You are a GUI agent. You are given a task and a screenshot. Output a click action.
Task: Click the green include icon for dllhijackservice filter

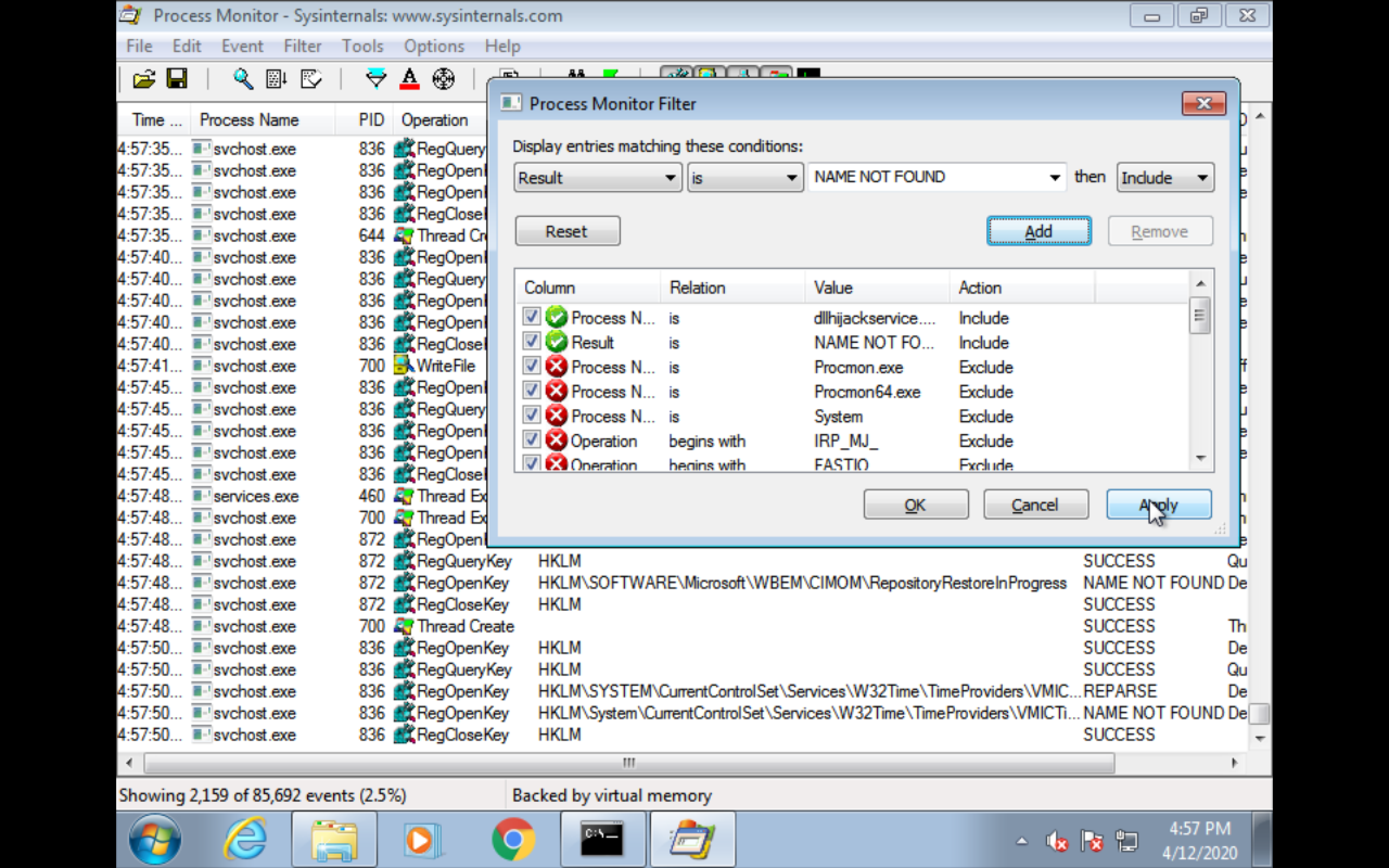point(556,317)
